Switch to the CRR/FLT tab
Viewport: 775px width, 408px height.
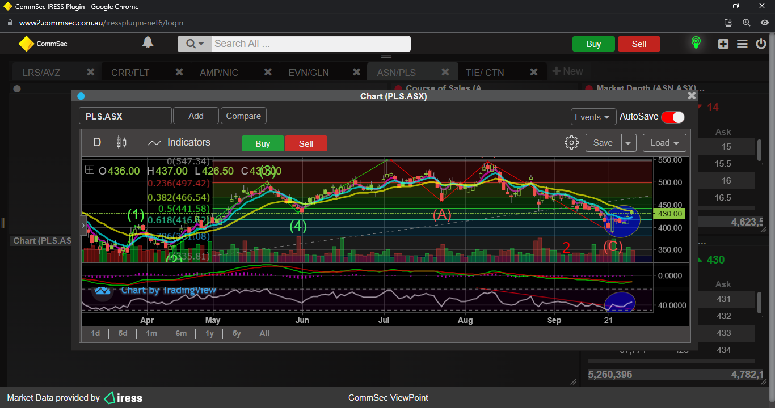tap(130, 73)
